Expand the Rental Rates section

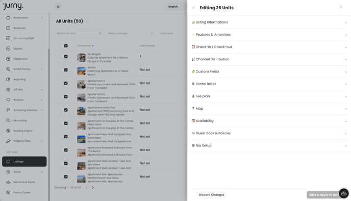(269, 84)
